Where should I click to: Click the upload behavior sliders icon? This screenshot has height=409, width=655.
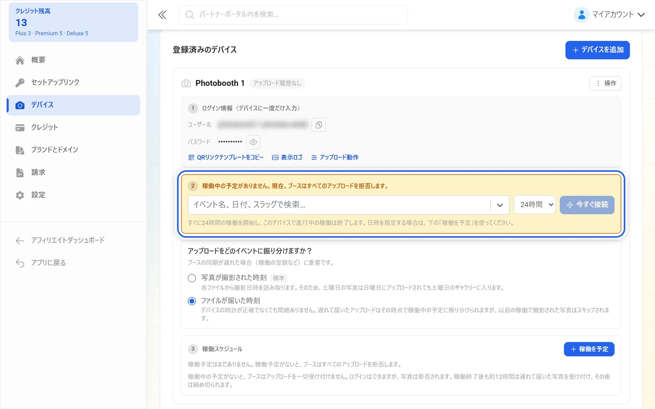(x=314, y=158)
